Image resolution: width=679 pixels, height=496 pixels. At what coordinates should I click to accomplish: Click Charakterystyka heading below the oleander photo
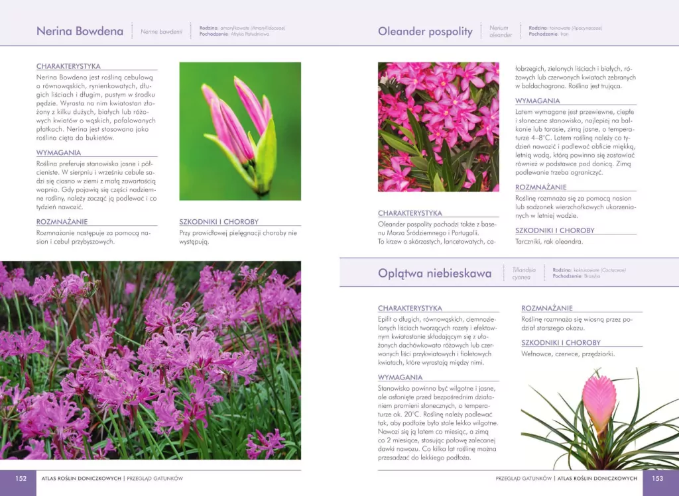pyautogui.click(x=410, y=213)
